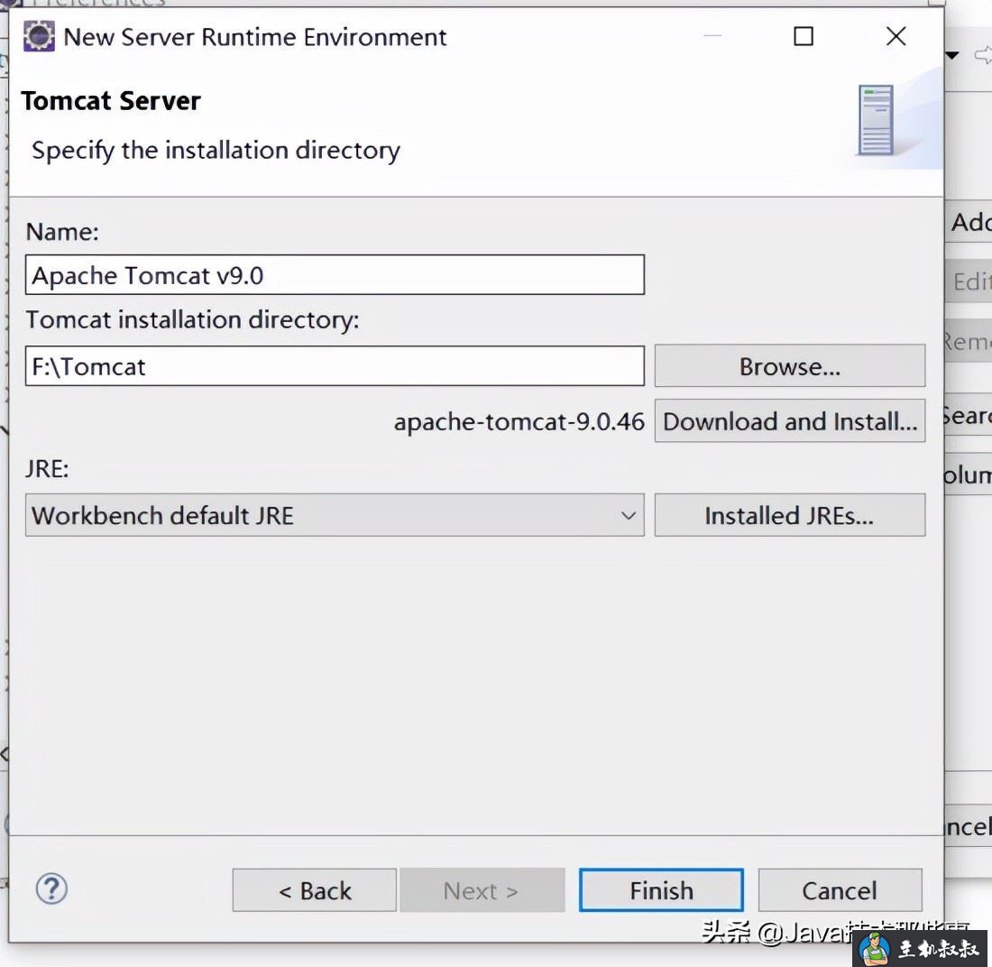The width and height of the screenshot is (992, 967).
Task: Click the Tomcat Server heading
Action: [x=111, y=101]
